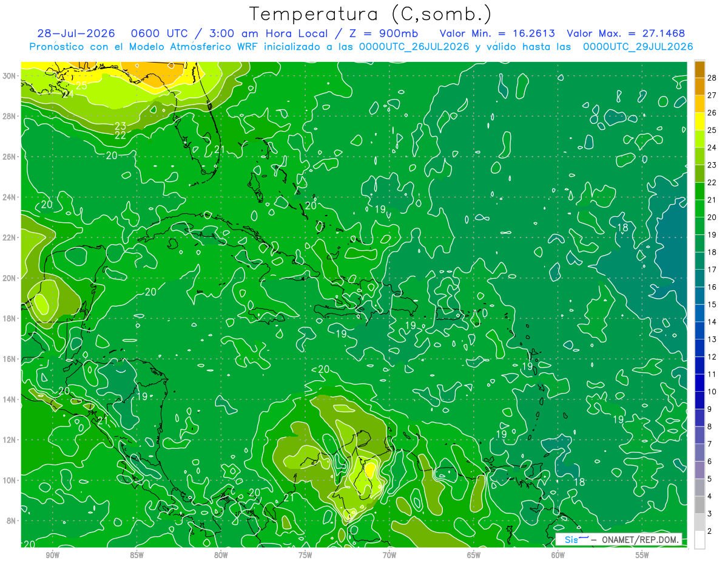Click the orange-brown color bar segment above 28
The width and height of the screenshot is (728, 563).
699,69
